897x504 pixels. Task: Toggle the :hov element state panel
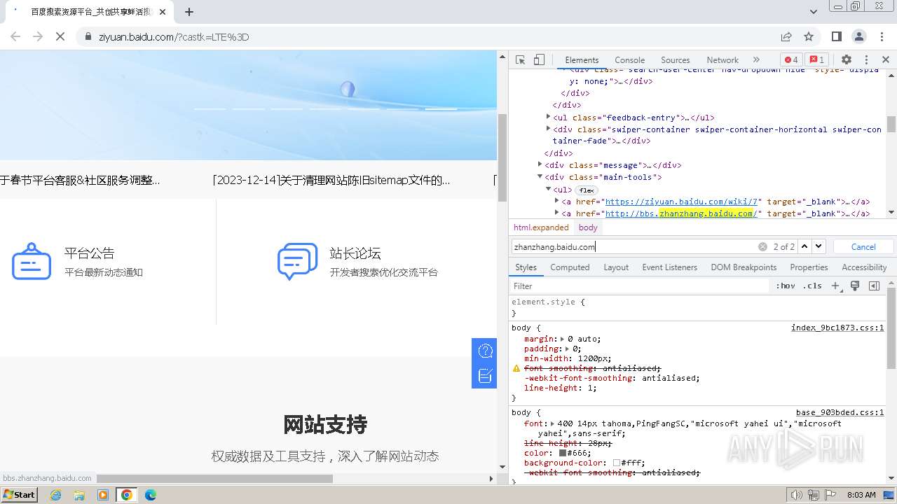(786, 286)
